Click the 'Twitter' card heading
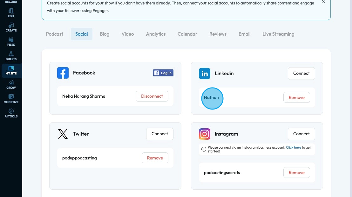 [x=81, y=134]
